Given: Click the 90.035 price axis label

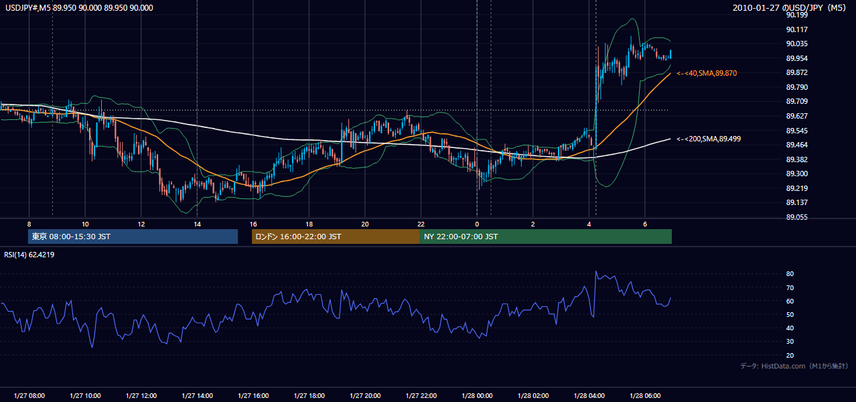Looking at the screenshot, I should click(796, 44).
